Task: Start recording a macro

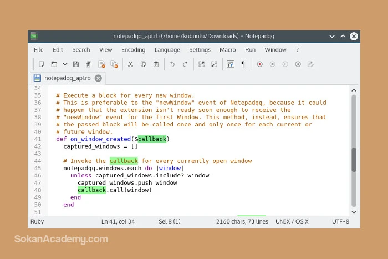Action: [x=259, y=64]
